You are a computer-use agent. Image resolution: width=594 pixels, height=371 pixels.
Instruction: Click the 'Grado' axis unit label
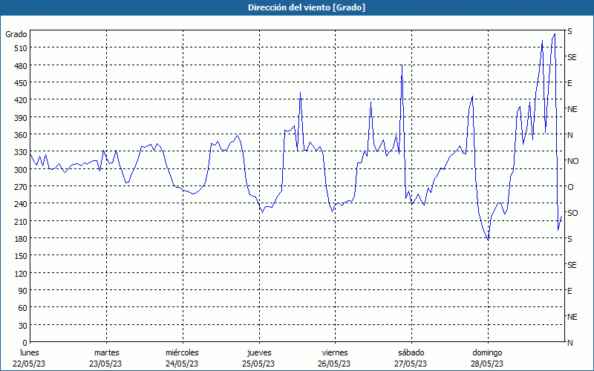(x=16, y=34)
